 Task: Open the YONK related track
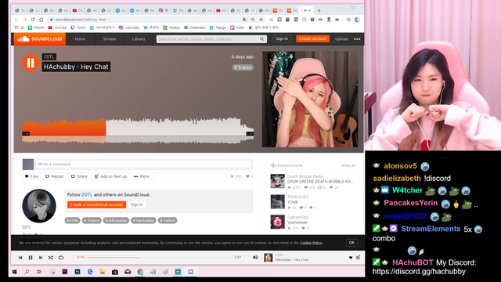(292, 202)
